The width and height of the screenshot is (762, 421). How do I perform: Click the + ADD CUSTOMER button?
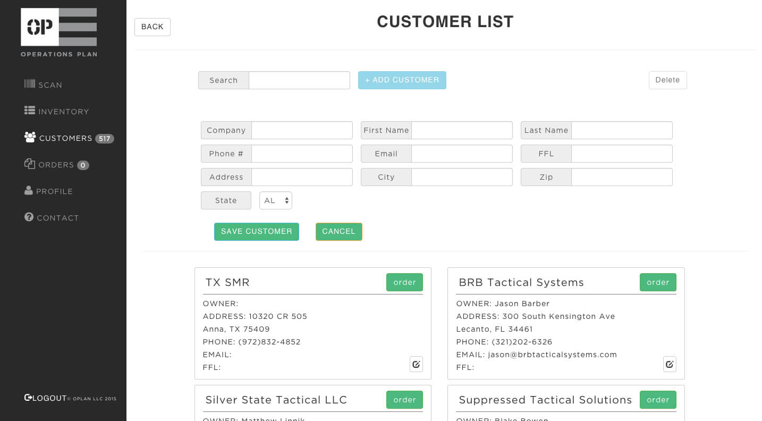click(x=402, y=80)
